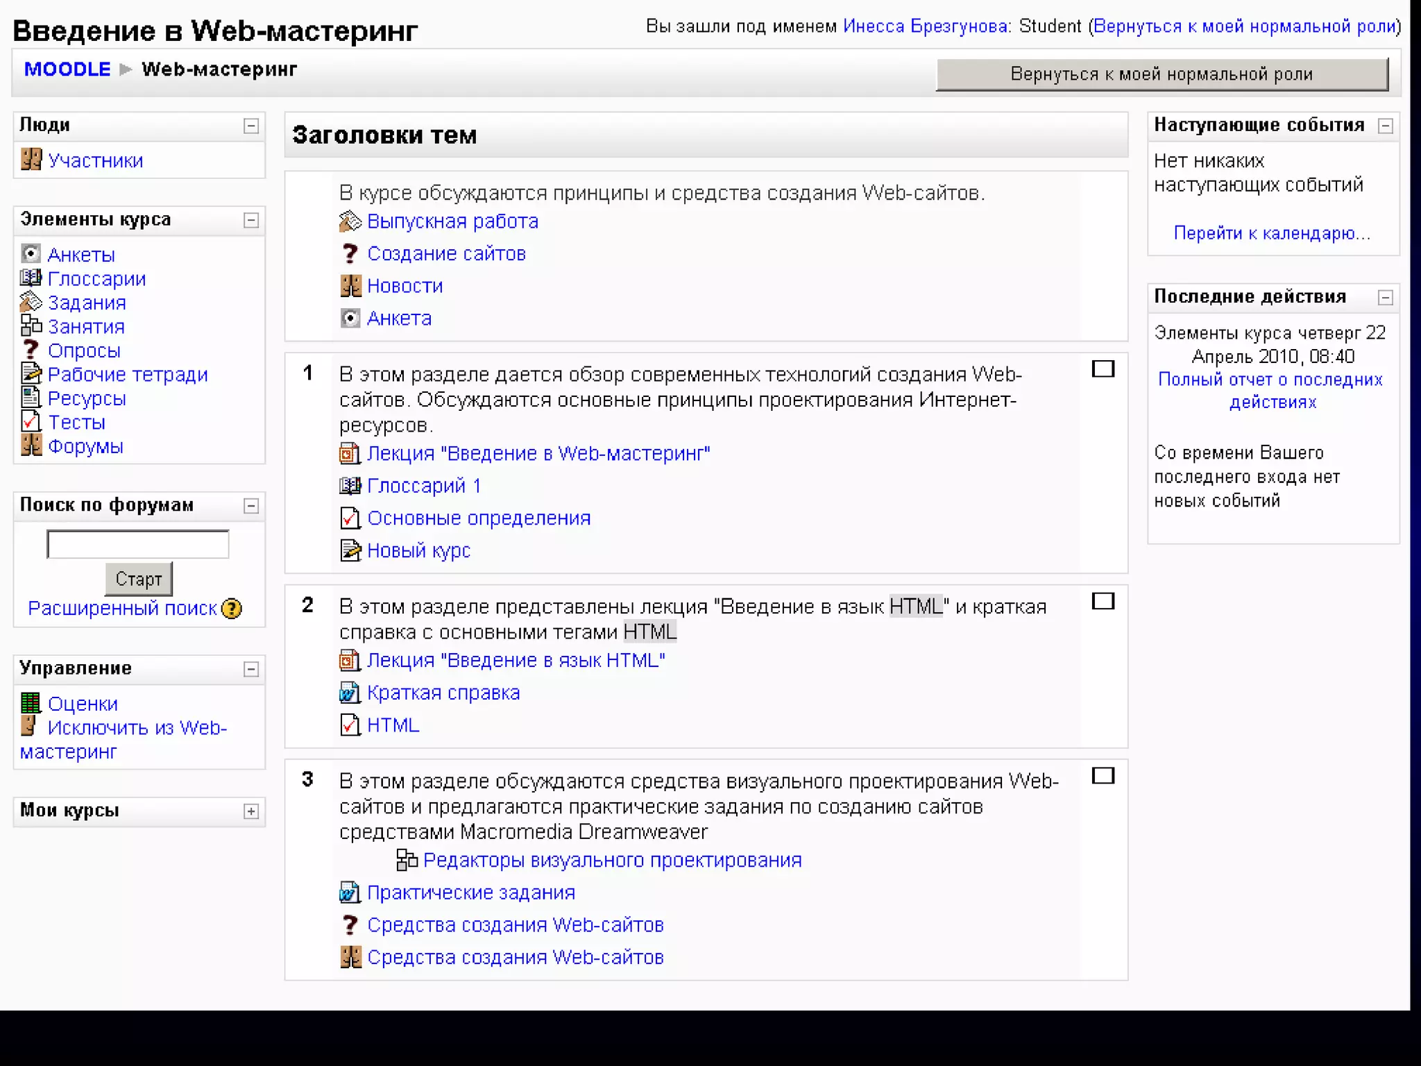Click the forum search text field
The height and width of the screenshot is (1066, 1421).
(x=138, y=544)
